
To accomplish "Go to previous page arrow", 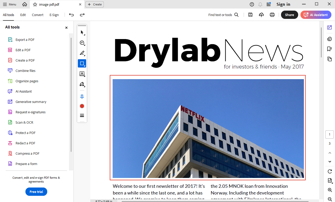I will [330, 153].
